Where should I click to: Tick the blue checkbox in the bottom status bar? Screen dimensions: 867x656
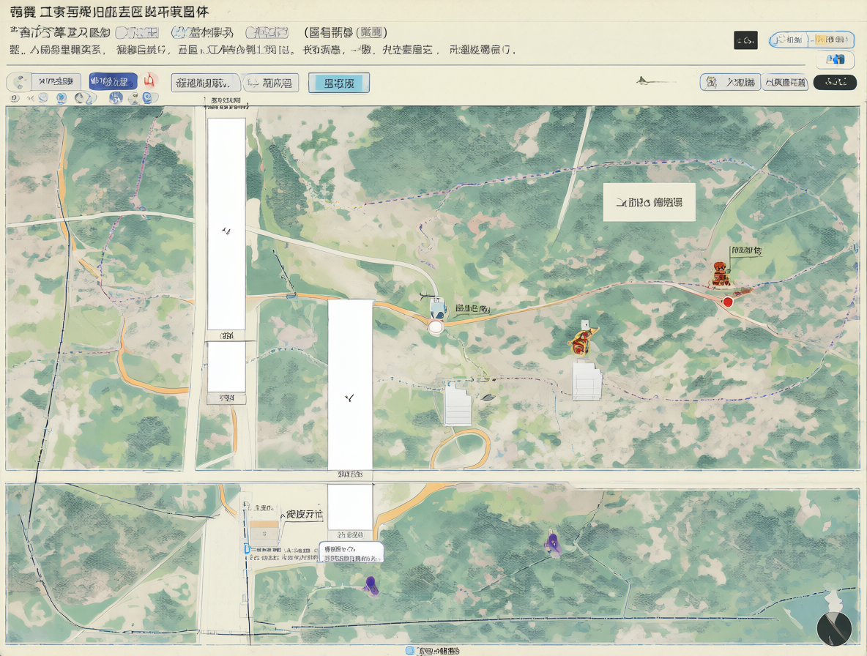pos(410,651)
